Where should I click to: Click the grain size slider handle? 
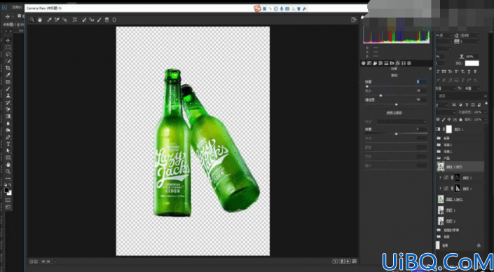380,95
